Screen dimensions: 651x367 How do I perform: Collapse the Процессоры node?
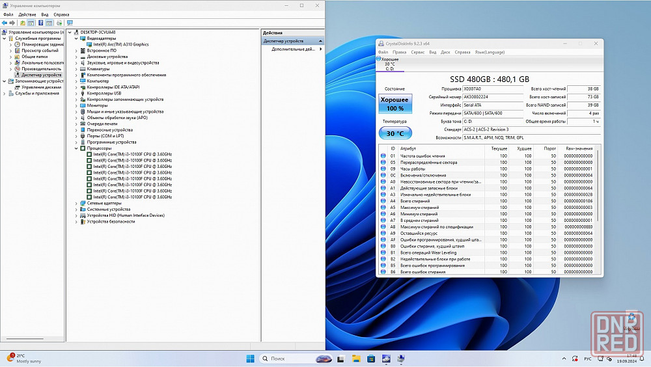click(76, 148)
